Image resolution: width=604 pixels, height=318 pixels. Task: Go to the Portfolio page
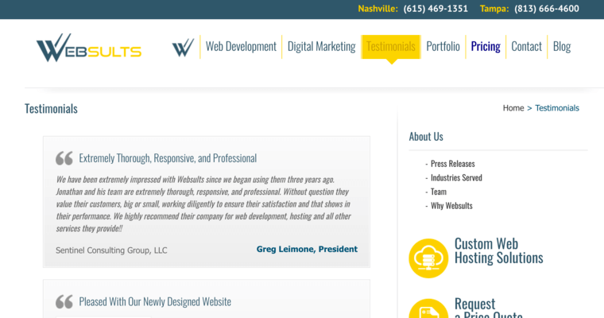(443, 47)
